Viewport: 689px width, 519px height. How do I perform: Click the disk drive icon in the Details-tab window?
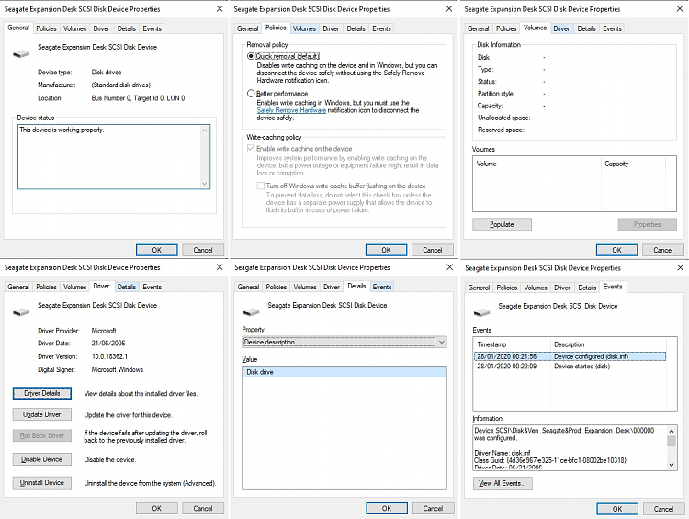pyautogui.click(x=252, y=312)
